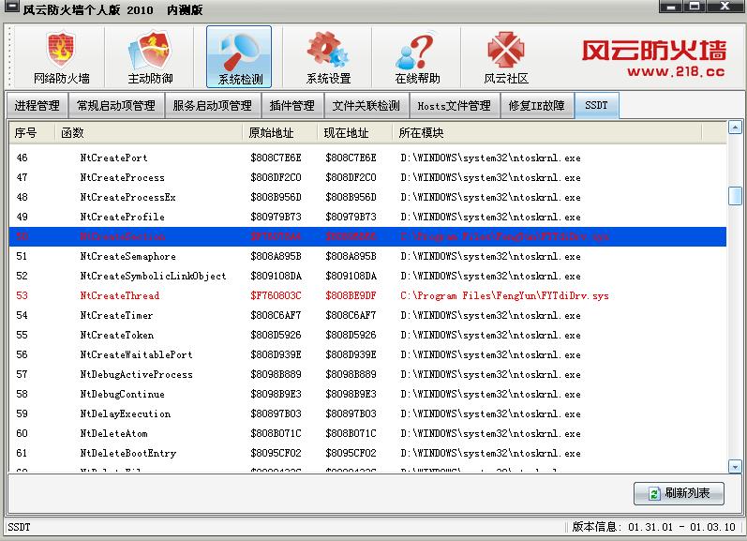Open the 主动防御 active defense section
This screenshot has width=747, height=541.
(150, 57)
